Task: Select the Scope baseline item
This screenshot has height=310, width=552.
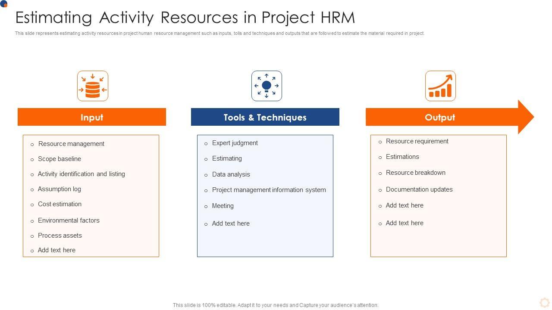Action: (x=60, y=159)
